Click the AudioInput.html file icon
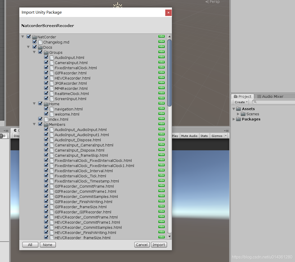The image size is (295, 262). 52,58
